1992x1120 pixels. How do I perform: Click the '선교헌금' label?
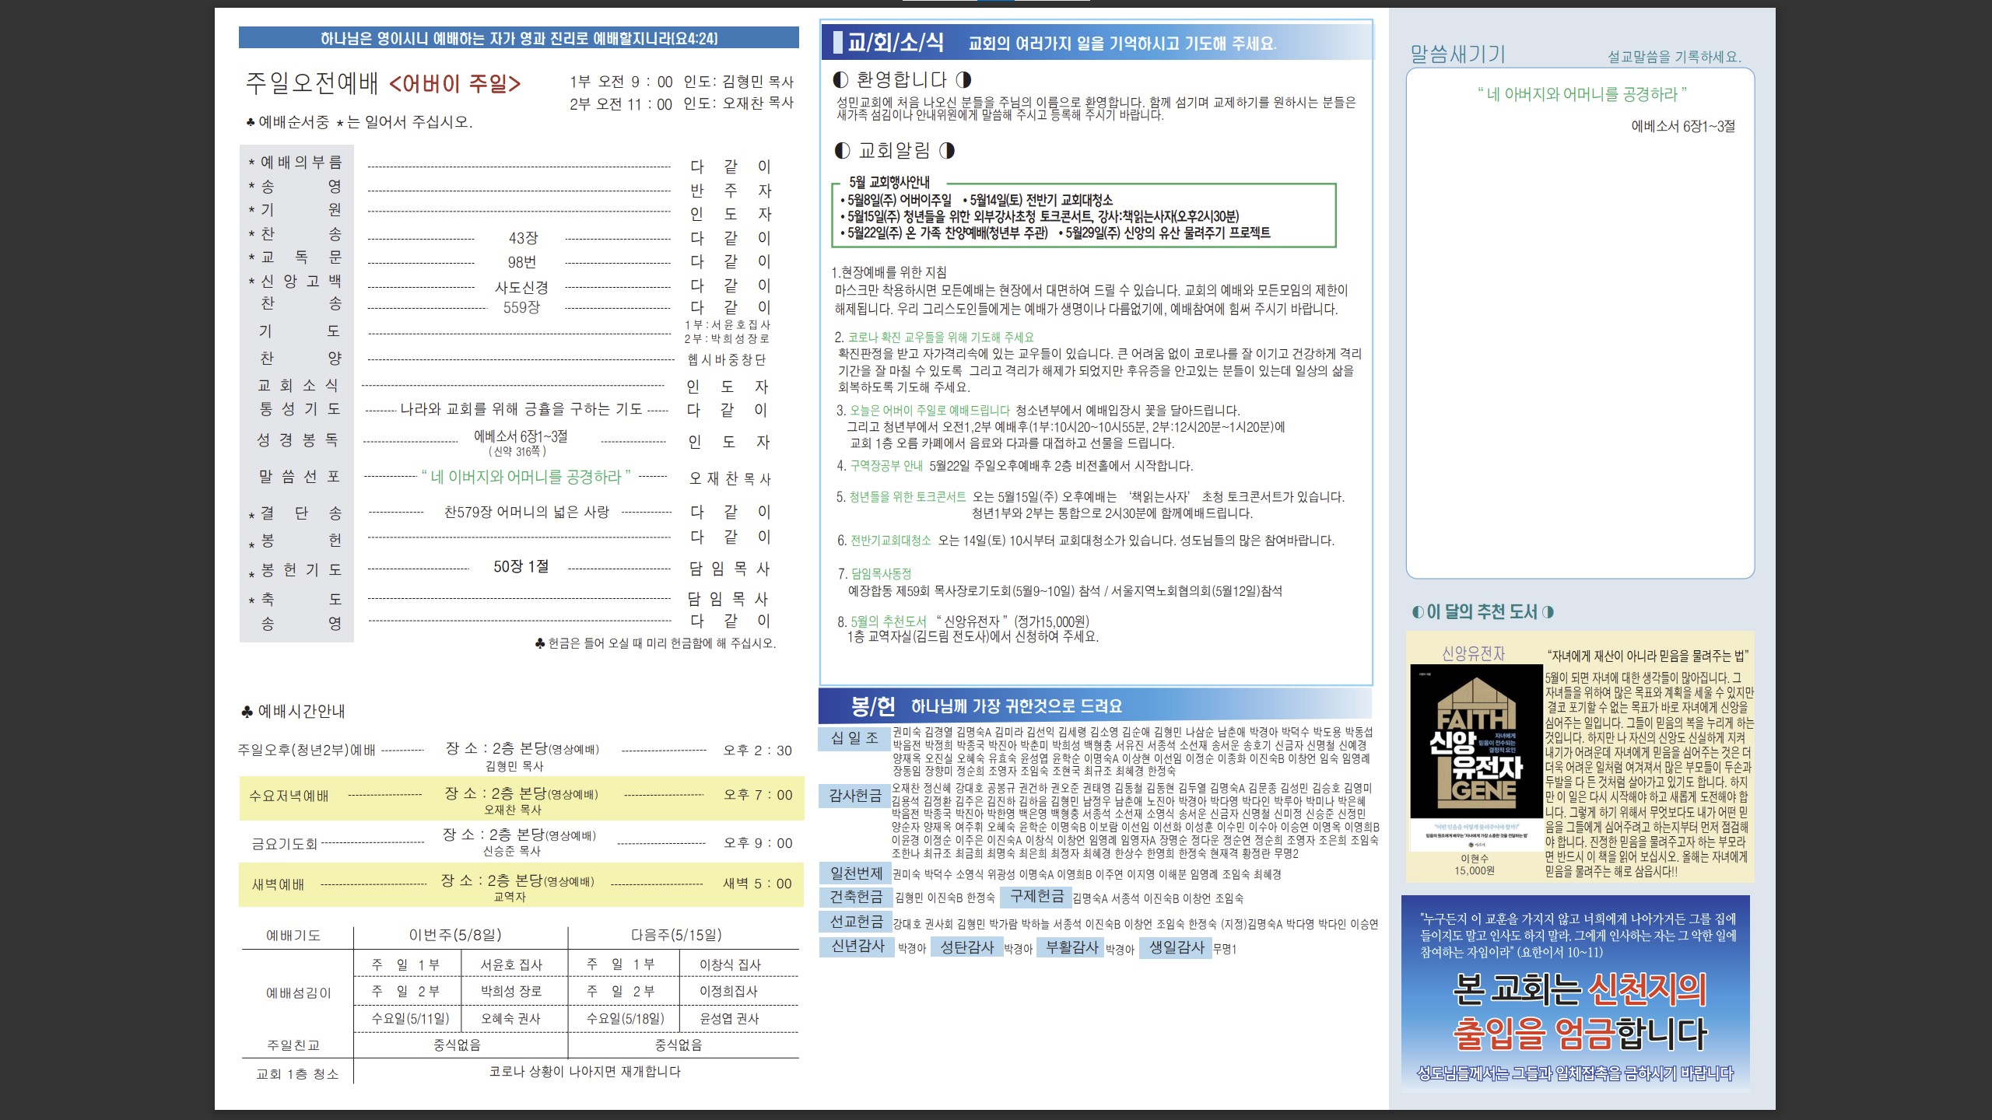tap(854, 921)
